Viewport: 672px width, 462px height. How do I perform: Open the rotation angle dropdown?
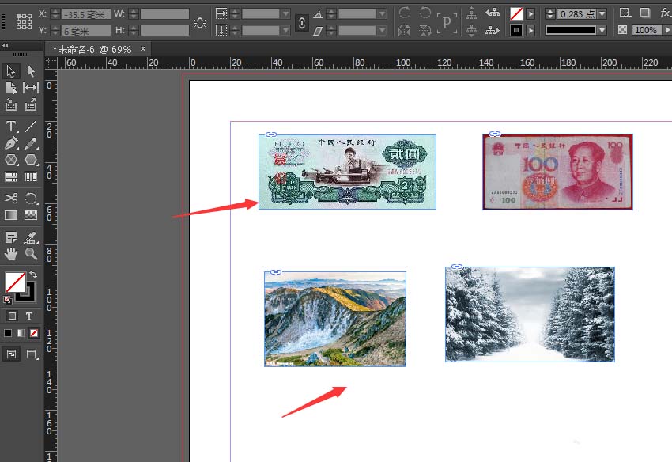(x=383, y=14)
